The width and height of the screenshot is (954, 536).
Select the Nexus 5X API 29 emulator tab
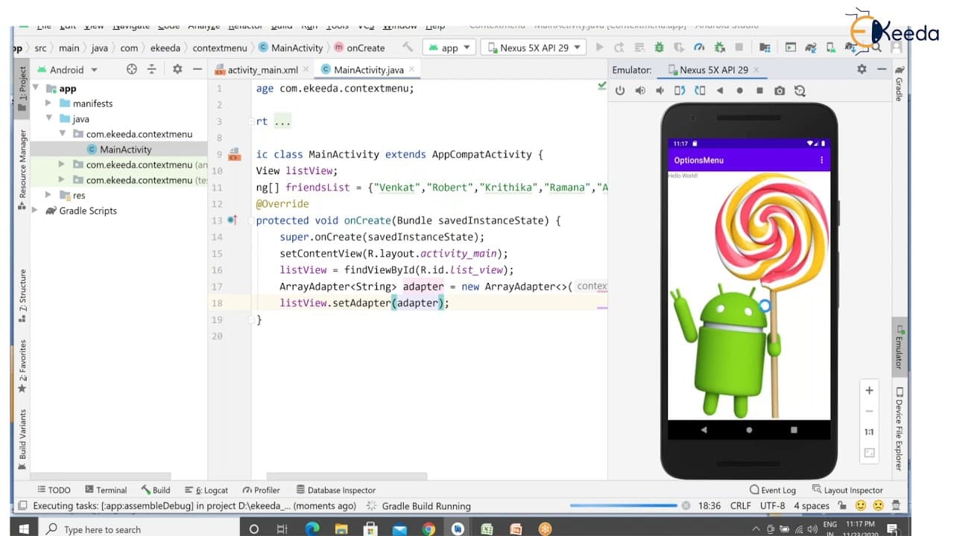(713, 69)
